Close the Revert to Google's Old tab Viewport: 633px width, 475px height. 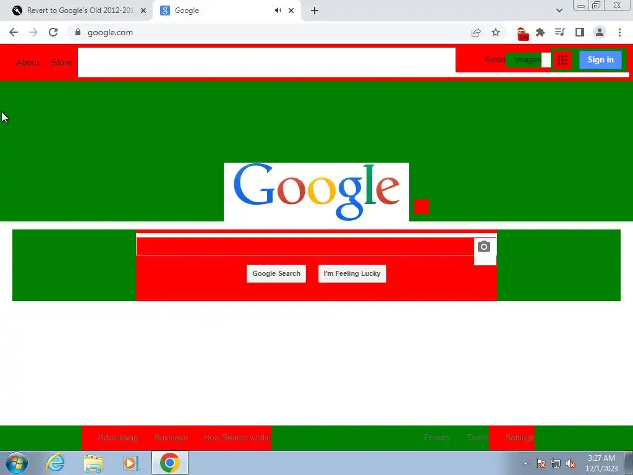coord(143,11)
